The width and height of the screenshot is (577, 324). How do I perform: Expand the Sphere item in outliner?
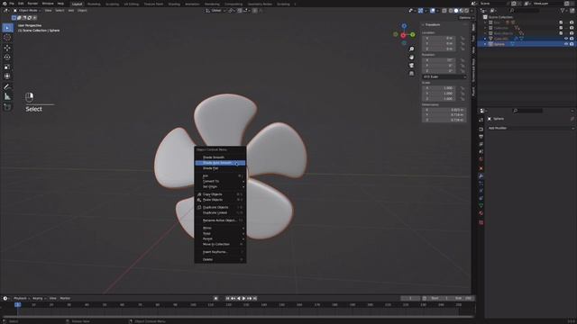click(485, 44)
